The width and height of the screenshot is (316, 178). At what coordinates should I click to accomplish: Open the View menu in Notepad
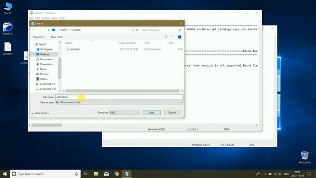(54, 18)
